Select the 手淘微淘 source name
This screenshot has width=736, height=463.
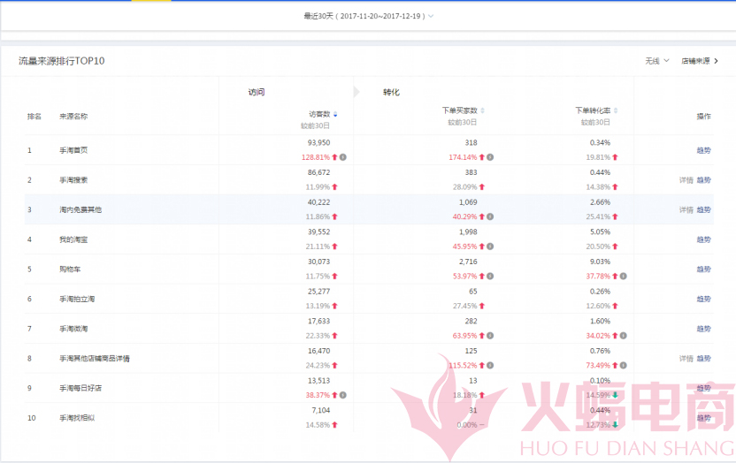73,329
